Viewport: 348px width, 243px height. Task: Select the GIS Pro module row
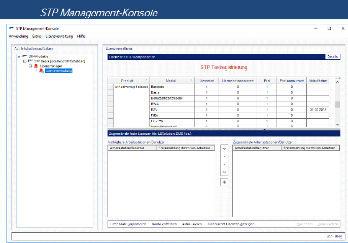tap(239, 121)
